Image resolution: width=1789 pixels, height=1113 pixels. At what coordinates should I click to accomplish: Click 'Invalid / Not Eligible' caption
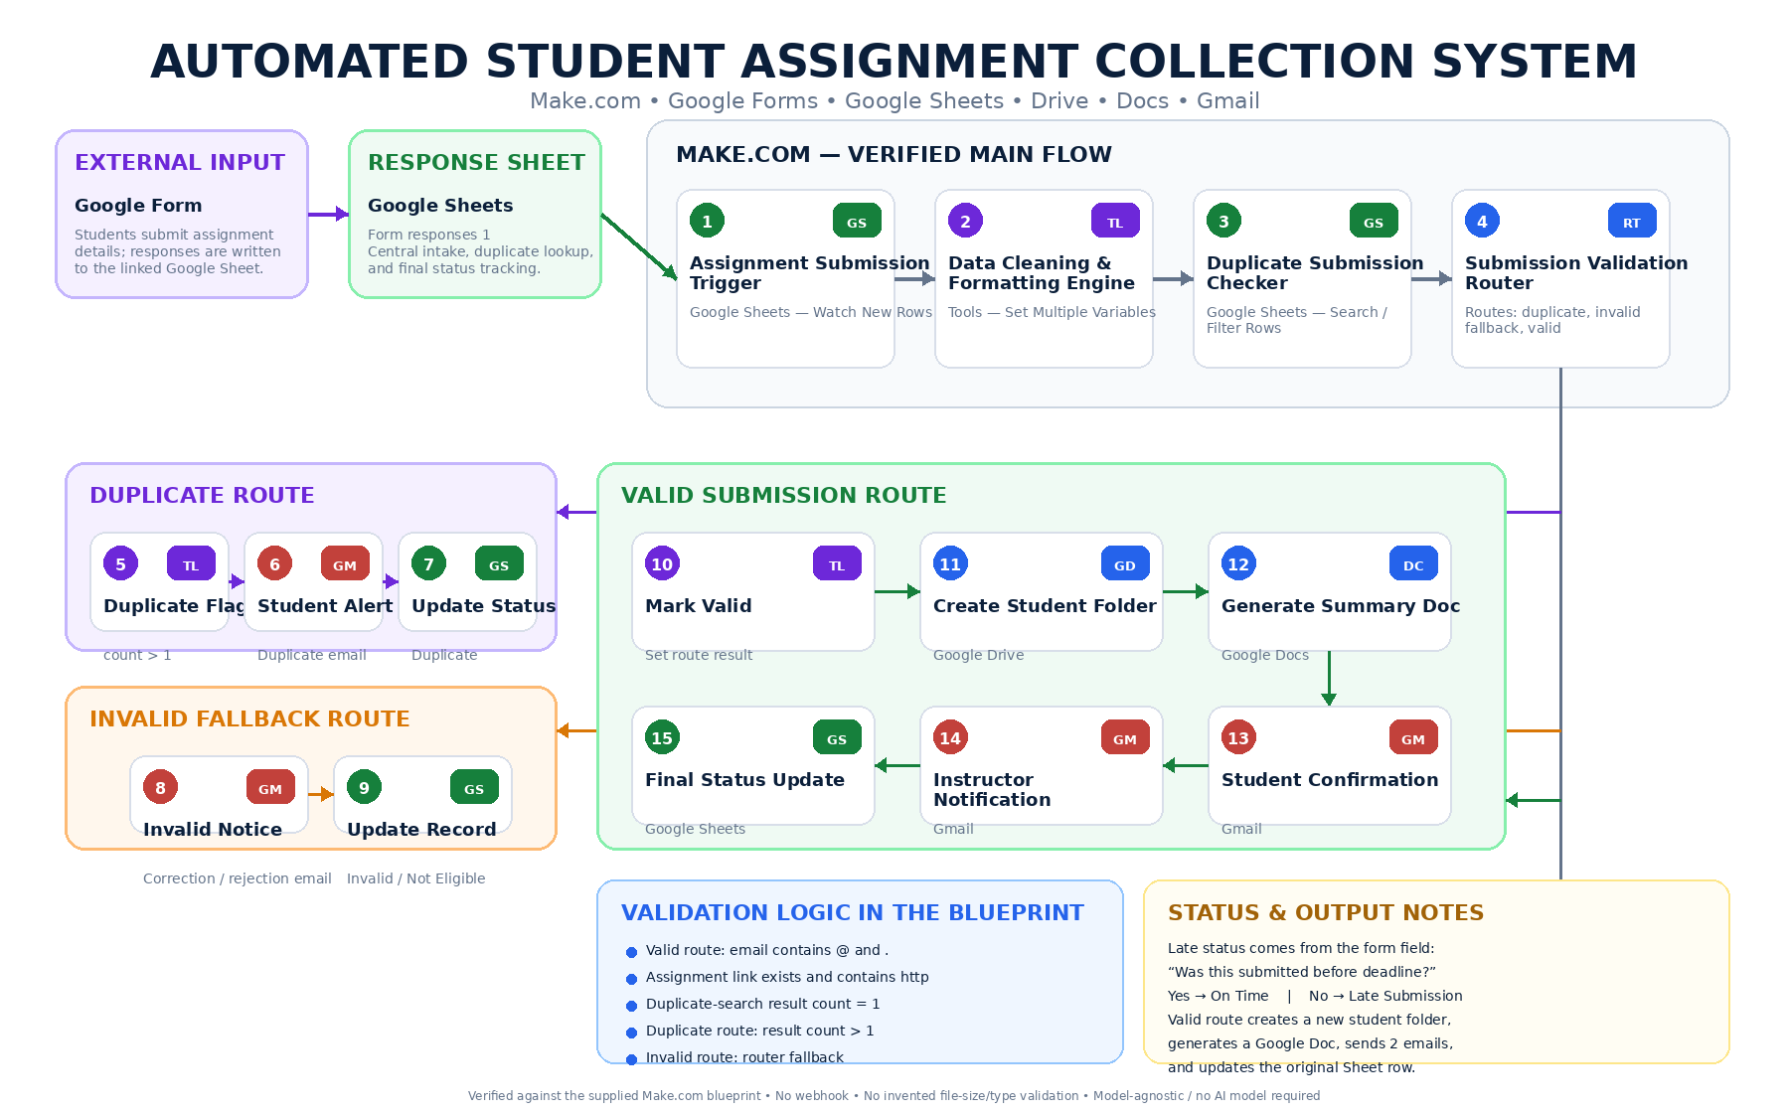point(415,878)
